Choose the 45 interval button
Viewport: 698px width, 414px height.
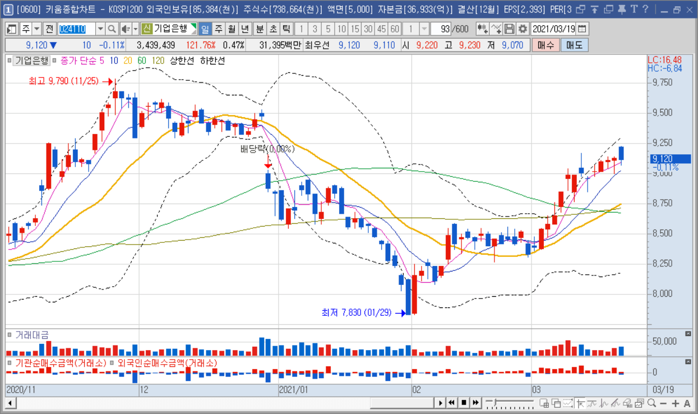click(381, 29)
